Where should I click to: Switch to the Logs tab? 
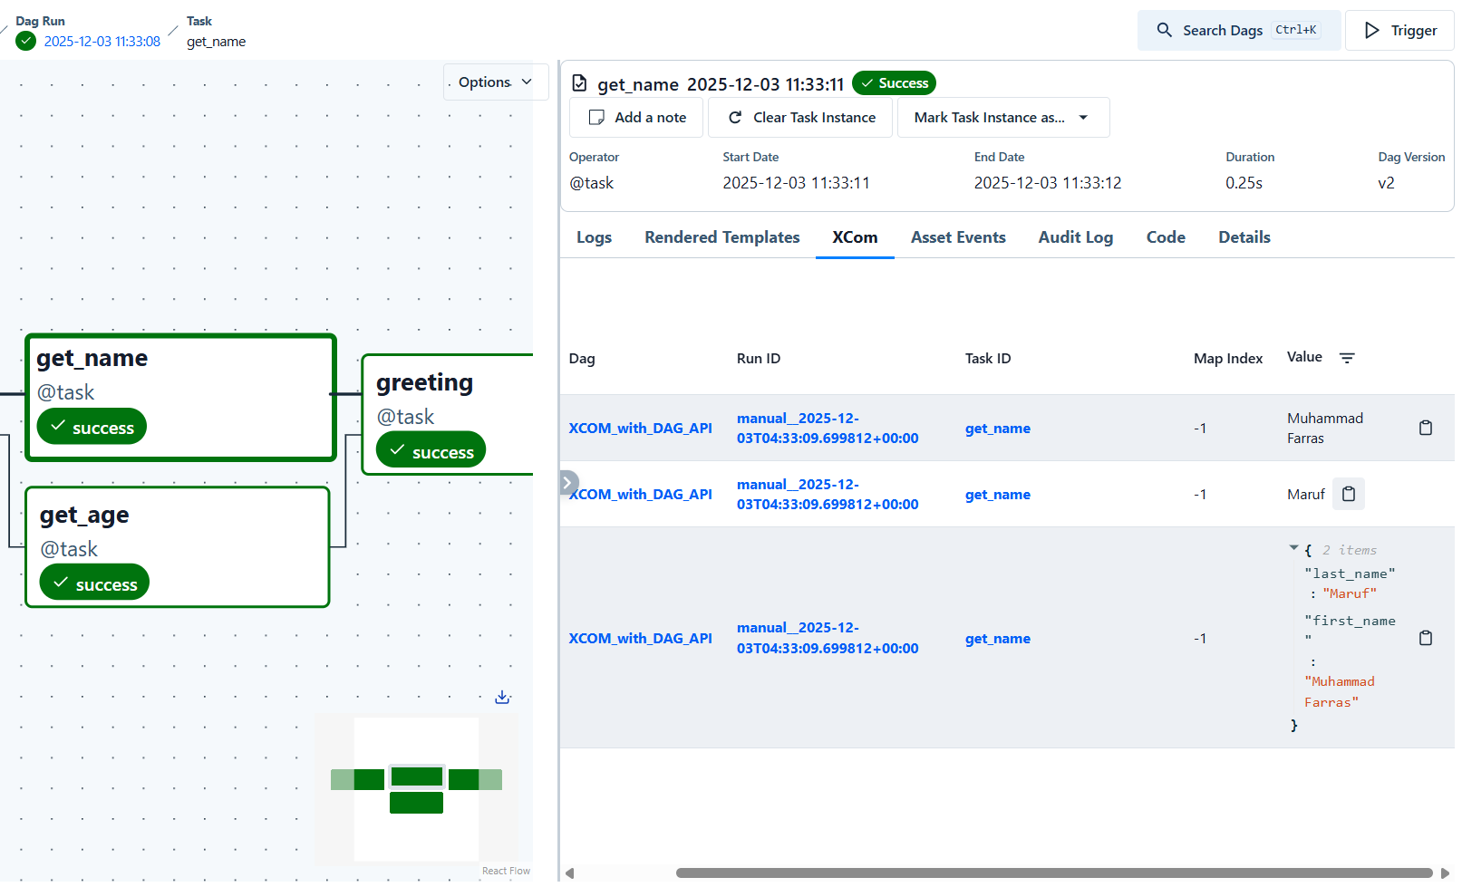click(x=594, y=237)
